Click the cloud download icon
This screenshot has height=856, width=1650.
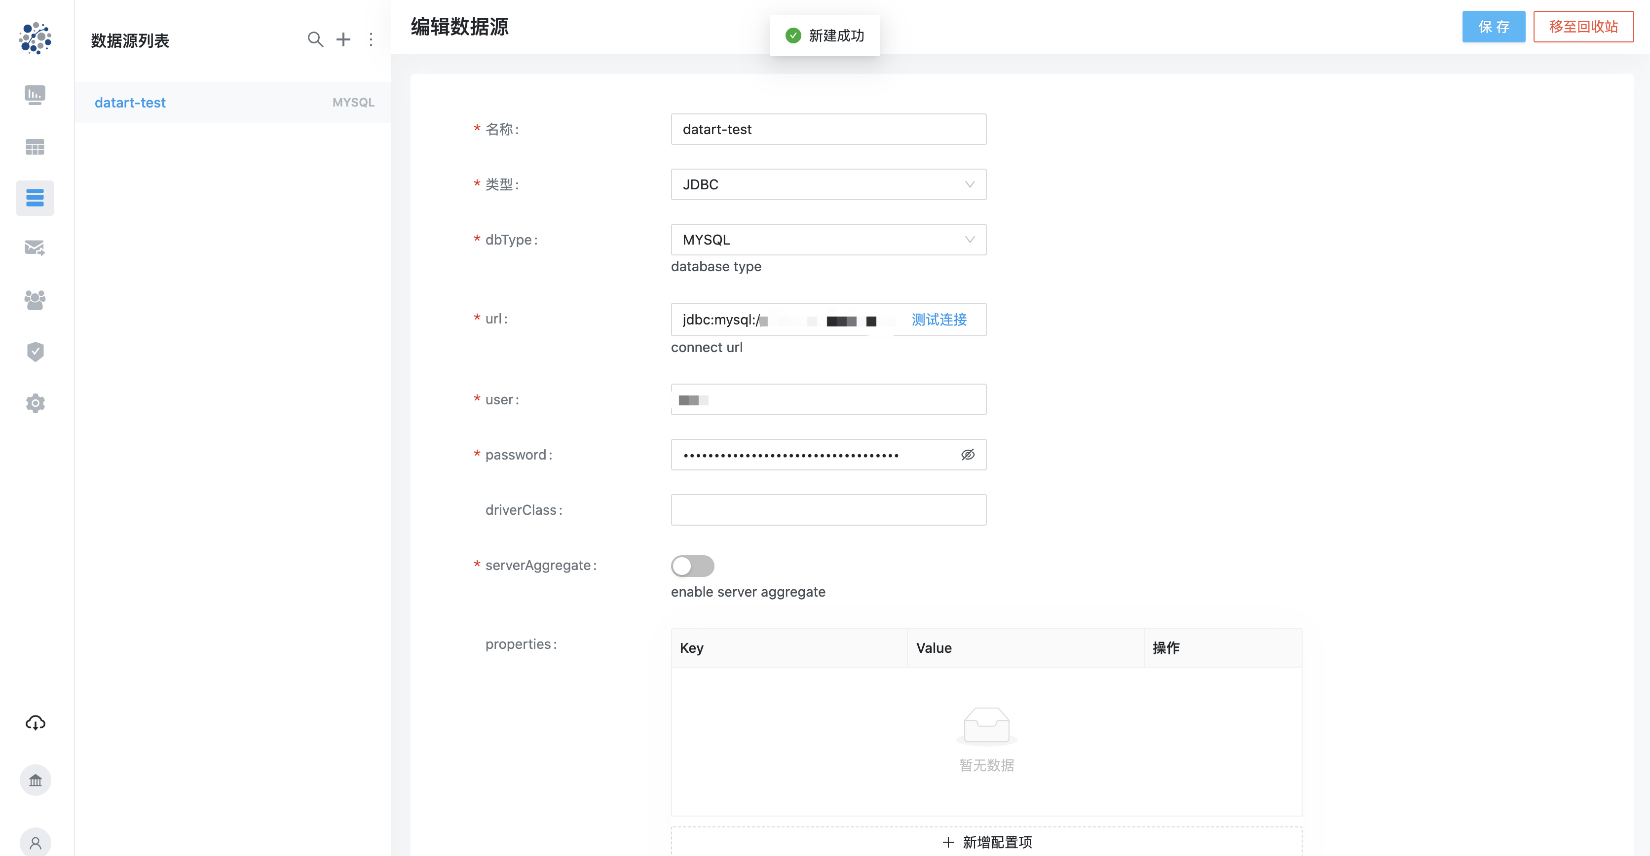(35, 723)
